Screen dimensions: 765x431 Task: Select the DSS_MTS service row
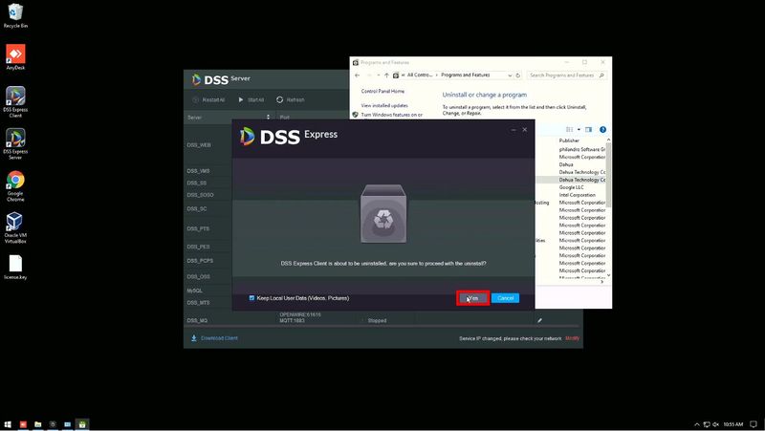198,303
